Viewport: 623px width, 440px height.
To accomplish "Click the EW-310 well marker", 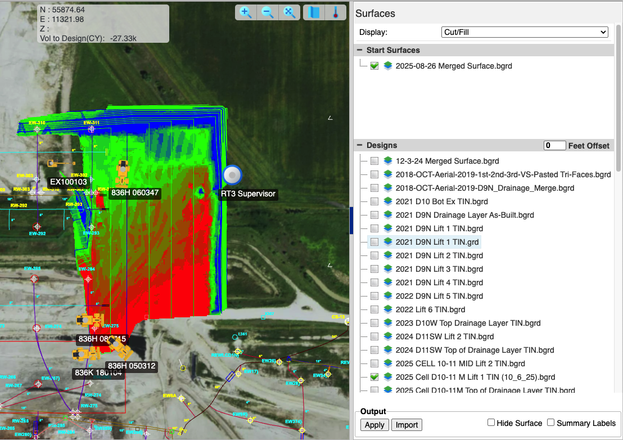I will [37, 129].
